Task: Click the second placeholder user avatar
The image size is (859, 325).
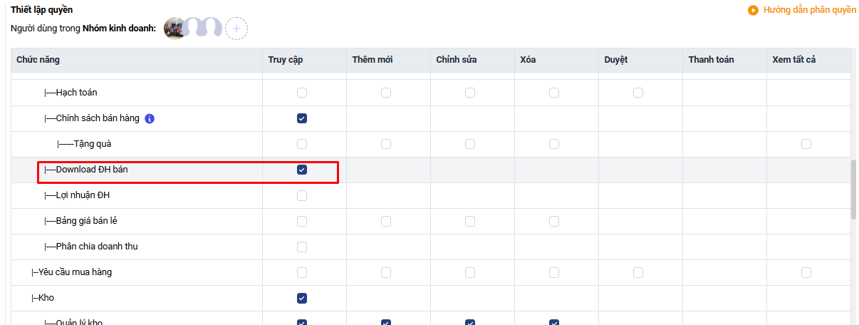Action: [212, 28]
